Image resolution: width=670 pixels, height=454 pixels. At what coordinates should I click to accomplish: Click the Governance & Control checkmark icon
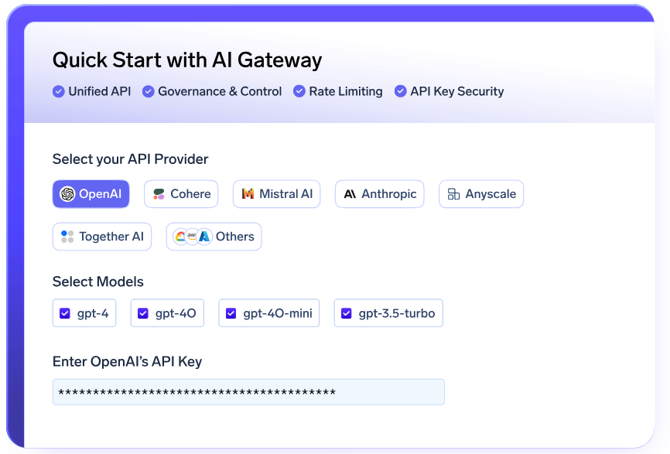(x=149, y=91)
